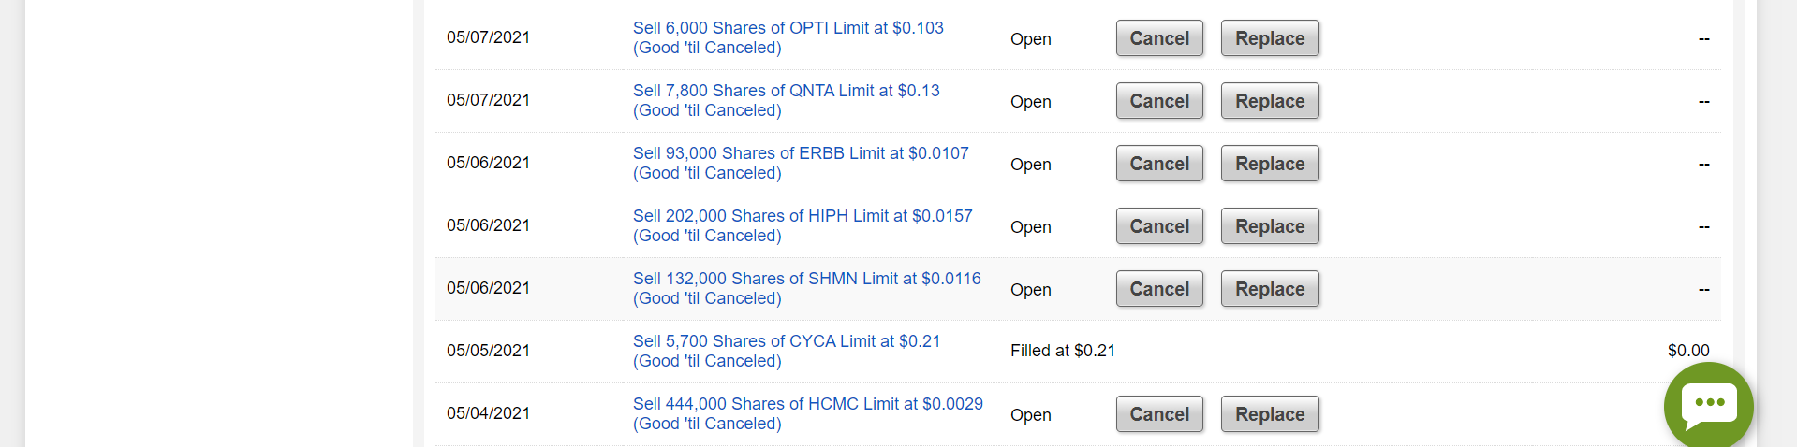Image resolution: width=1797 pixels, height=447 pixels.
Task: Cancel the QNTA sell order
Action: pyautogui.click(x=1159, y=101)
